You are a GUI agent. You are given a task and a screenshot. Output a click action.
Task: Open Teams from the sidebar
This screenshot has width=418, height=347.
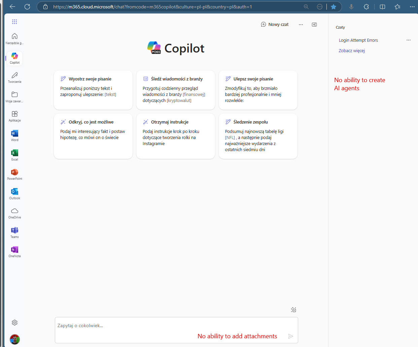pos(14,232)
